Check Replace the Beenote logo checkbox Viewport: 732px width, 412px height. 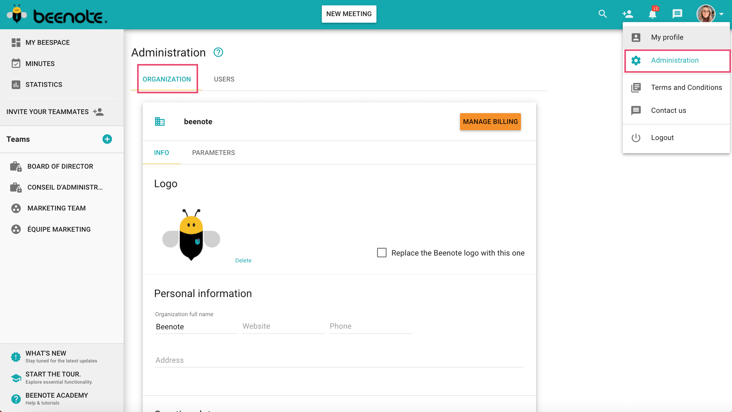[382, 253]
